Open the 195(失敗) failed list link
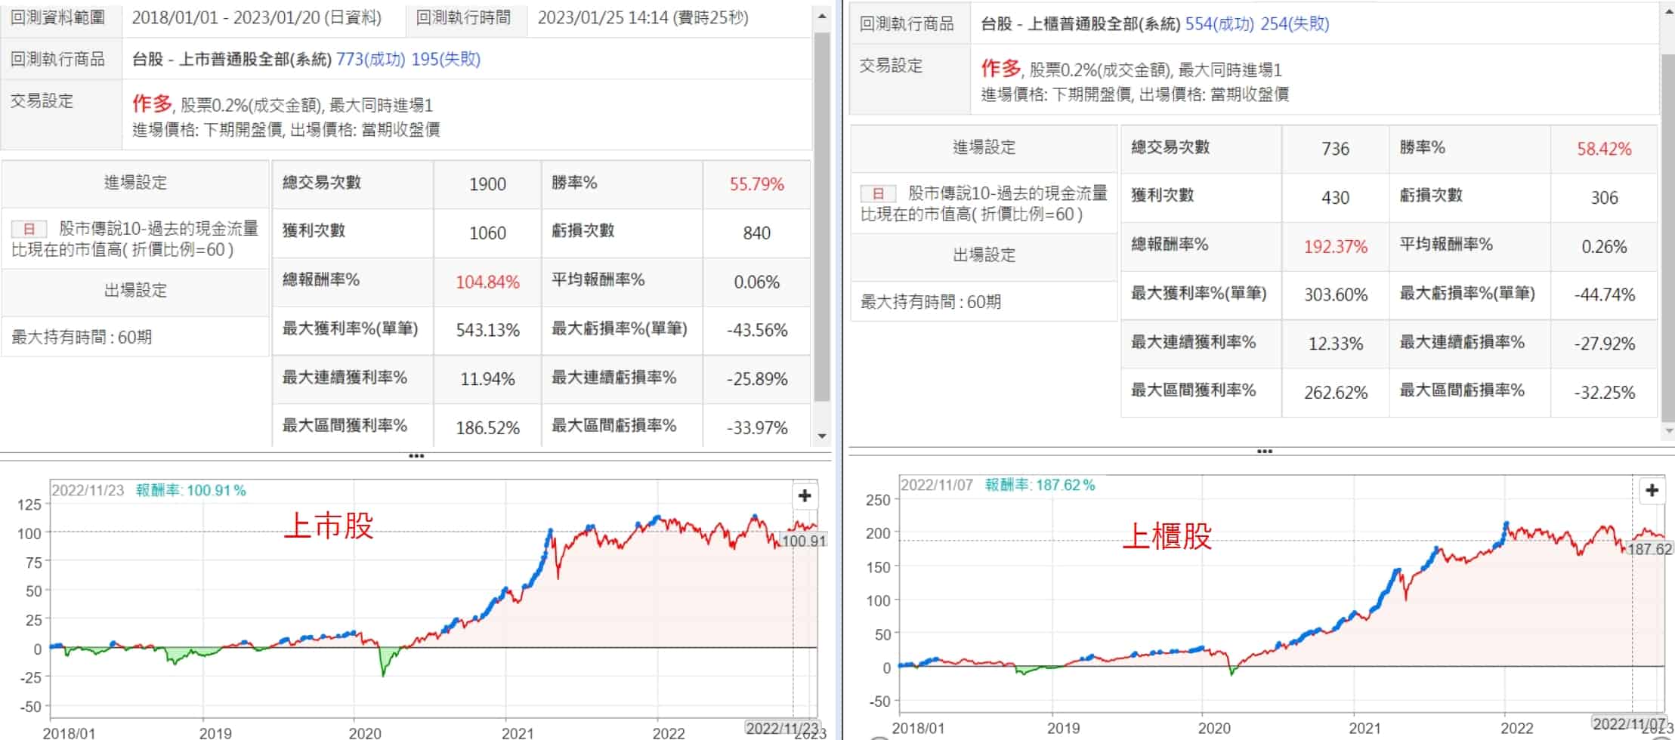Image resolution: width=1675 pixels, height=740 pixels. pos(446,59)
